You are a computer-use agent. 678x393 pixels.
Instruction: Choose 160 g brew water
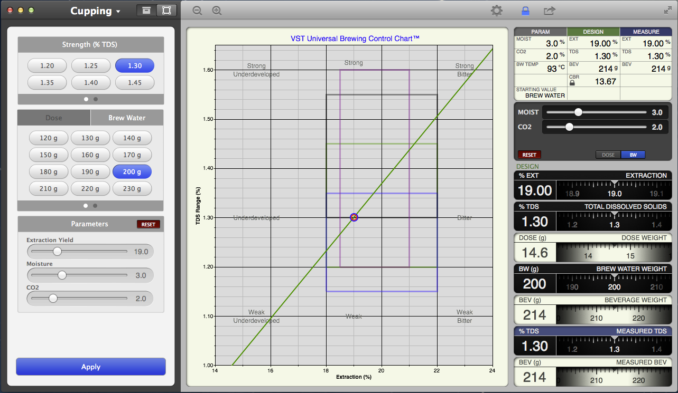(x=90, y=155)
